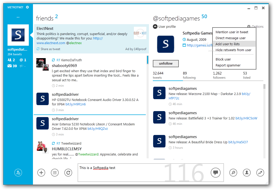This screenshot has width=274, height=190.
Task: Click the profile tweets scrollbar thumb
Action: 264,86
